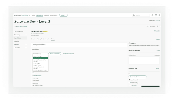Go to next candidate arrow
174x100 pixels.
pyautogui.click(x=160, y=26)
